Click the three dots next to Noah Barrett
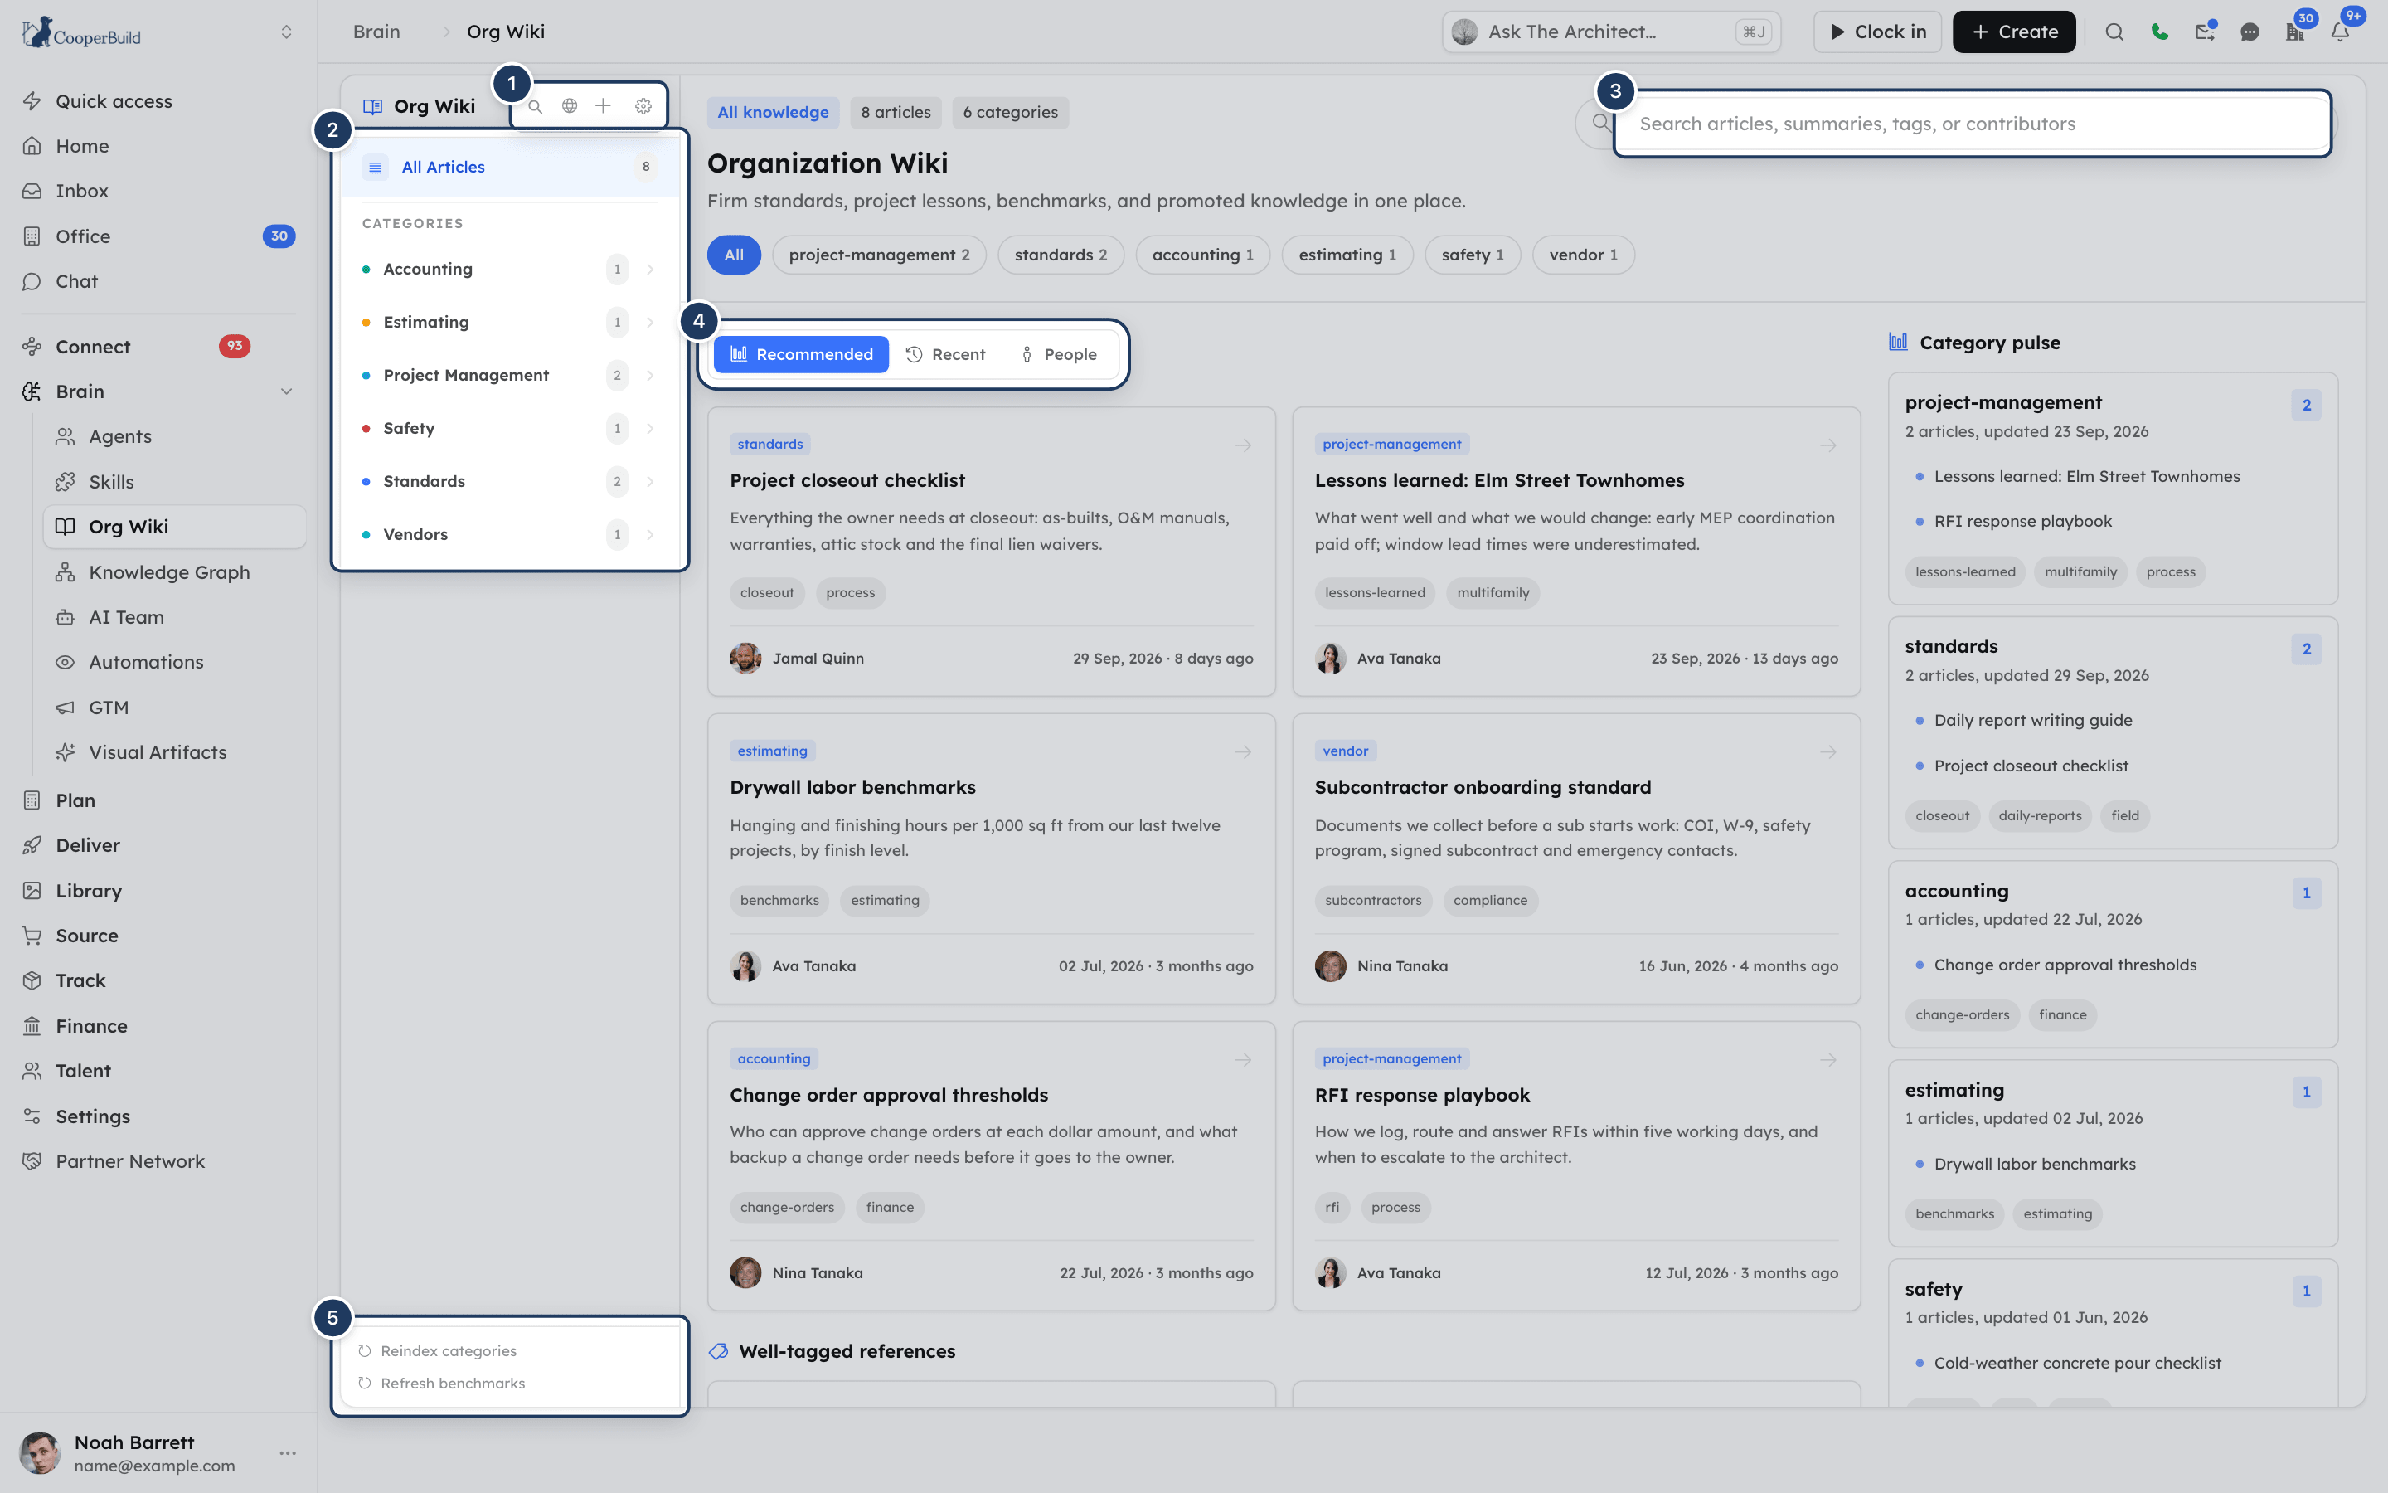2388x1493 pixels. pos(289,1452)
